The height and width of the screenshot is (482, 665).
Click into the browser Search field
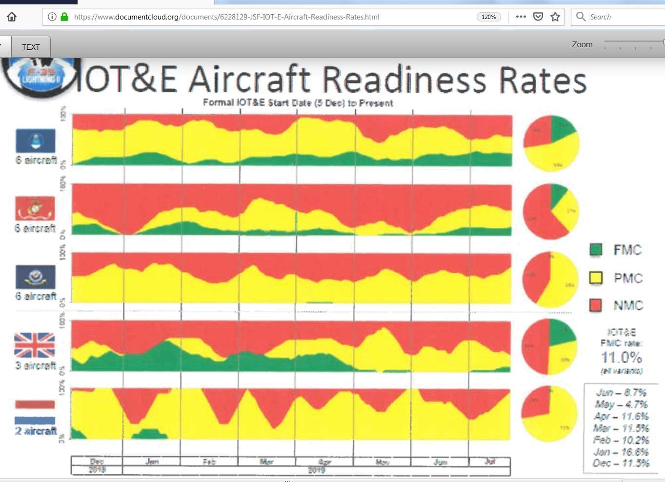tap(625, 17)
